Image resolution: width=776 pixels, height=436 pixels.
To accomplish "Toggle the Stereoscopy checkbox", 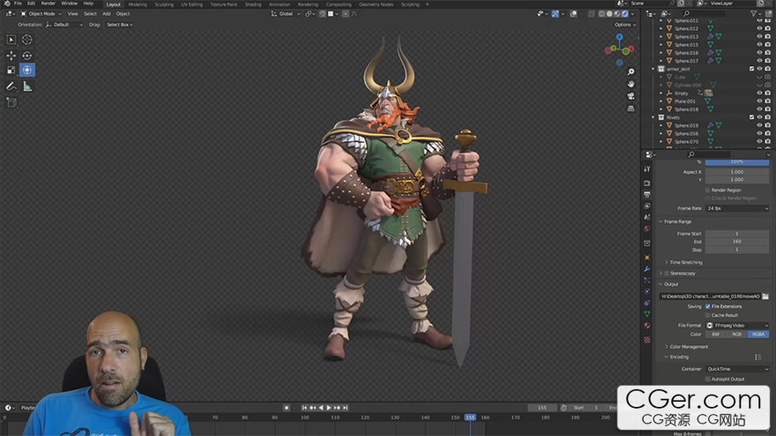I will point(667,273).
